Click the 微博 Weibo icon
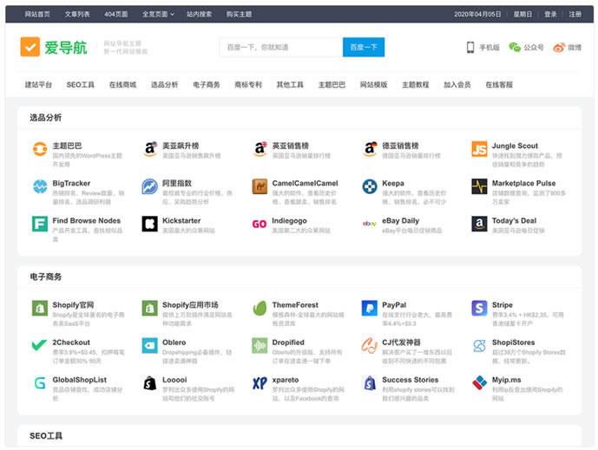Viewport: 598px width, 450px height. click(x=559, y=48)
